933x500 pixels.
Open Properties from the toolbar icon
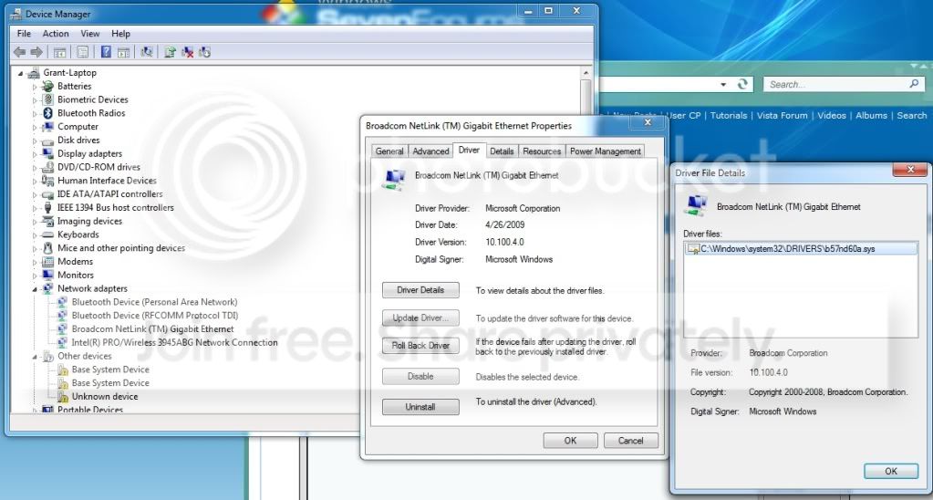pyautogui.click(x=83, y=52)
